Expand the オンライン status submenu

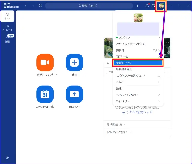click(138, 37)
